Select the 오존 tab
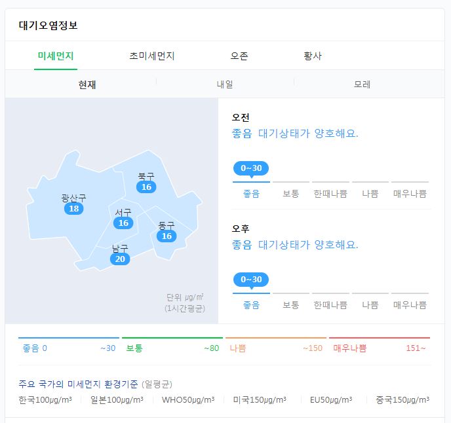This screenshot has width=451, height=423. [x=239, y=56]
